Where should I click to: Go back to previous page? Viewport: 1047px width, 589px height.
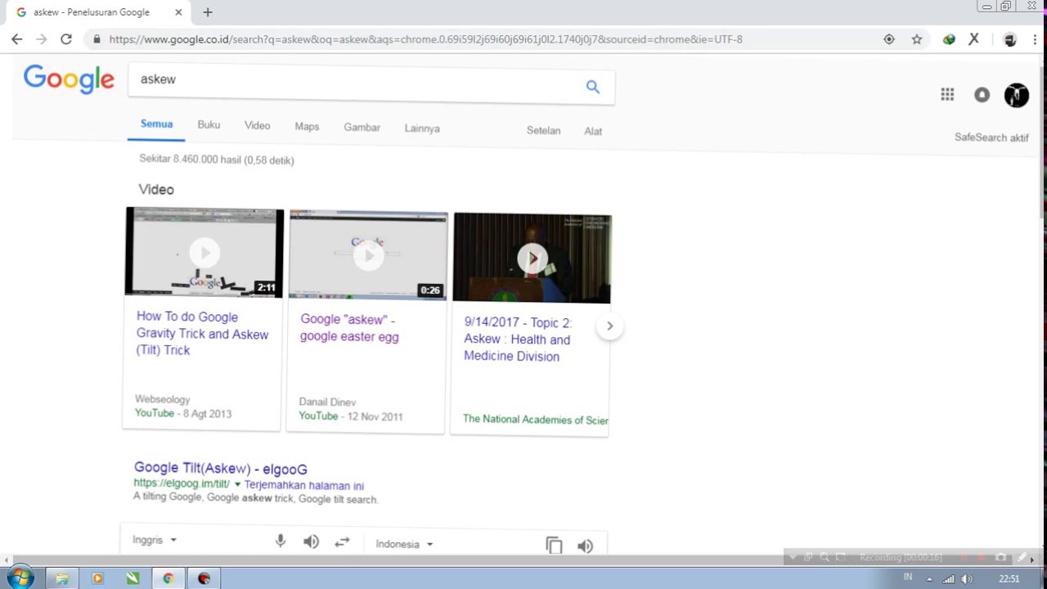click(x=16, y=39)
